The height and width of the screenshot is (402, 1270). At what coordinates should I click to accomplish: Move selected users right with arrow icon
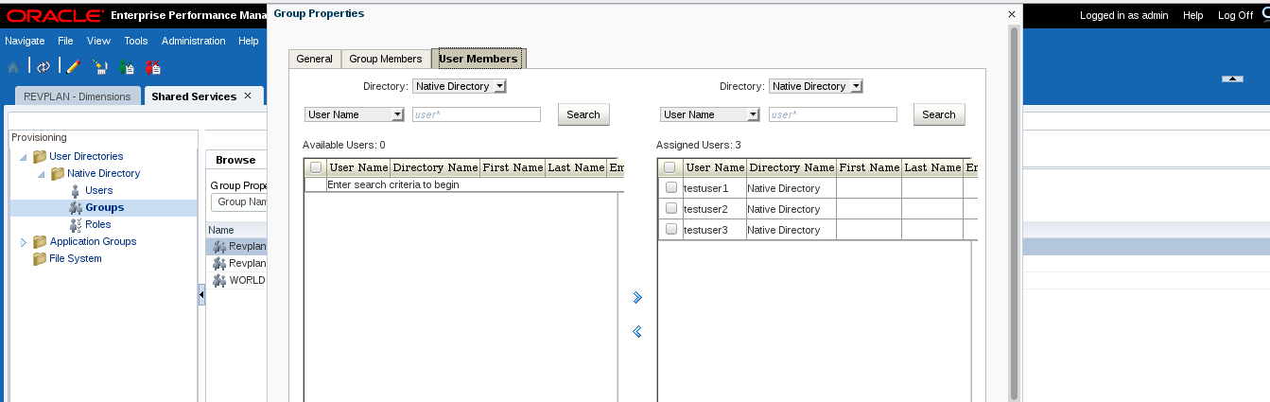point(637,298)
